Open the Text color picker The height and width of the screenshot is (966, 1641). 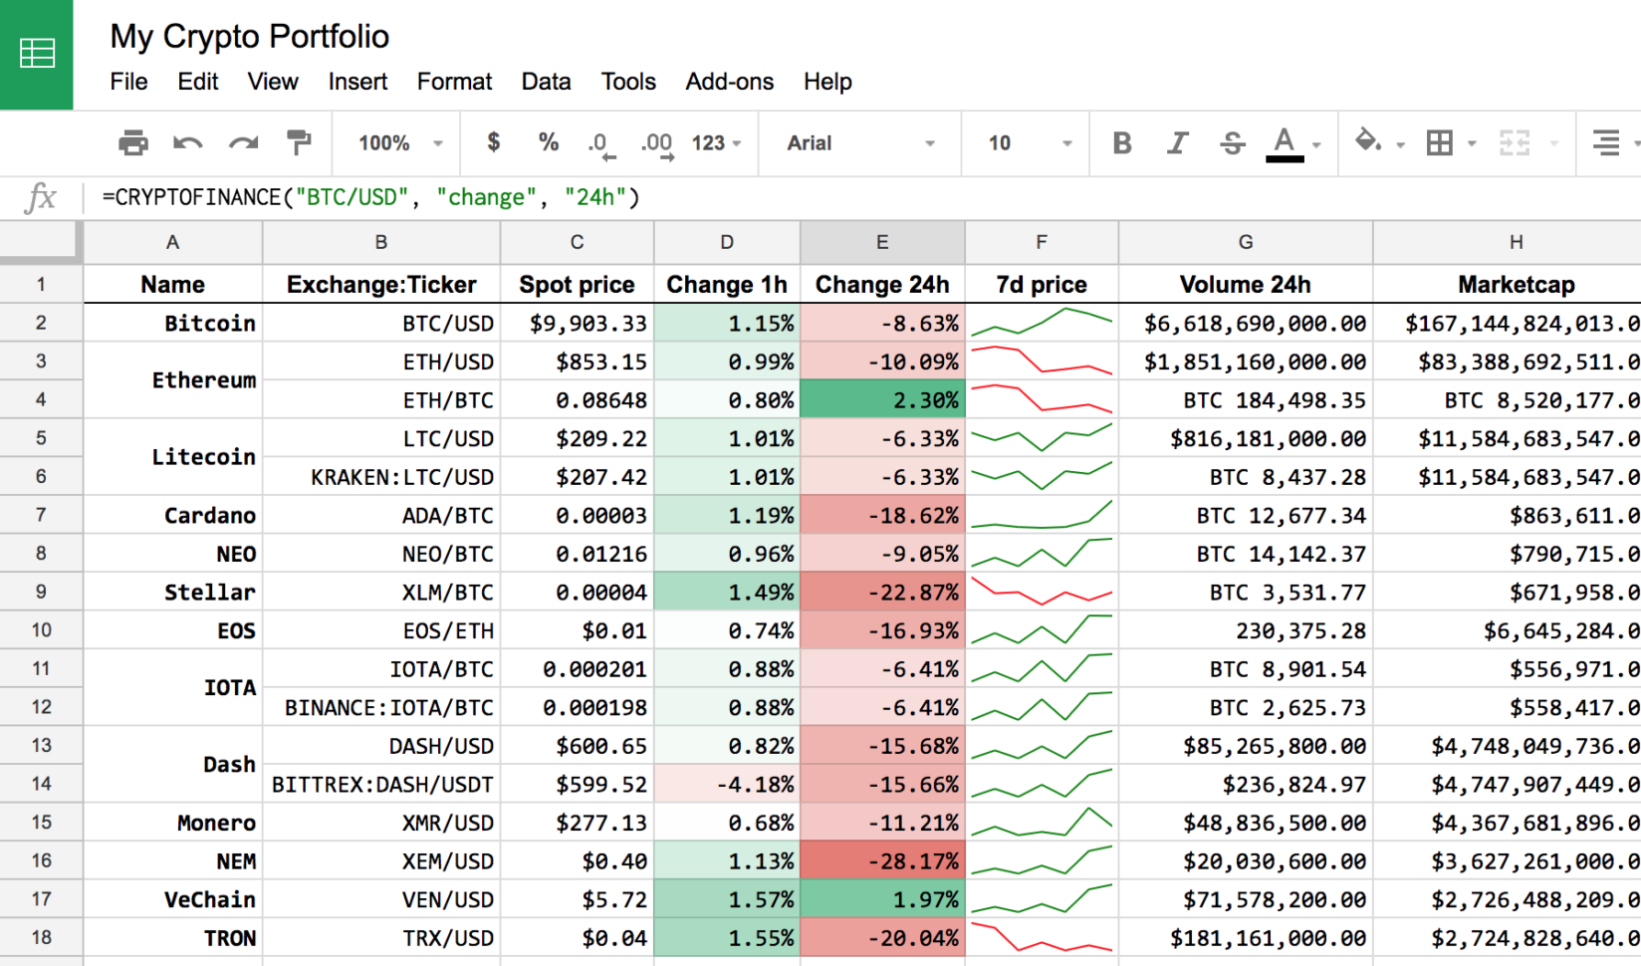(1286, 142)
